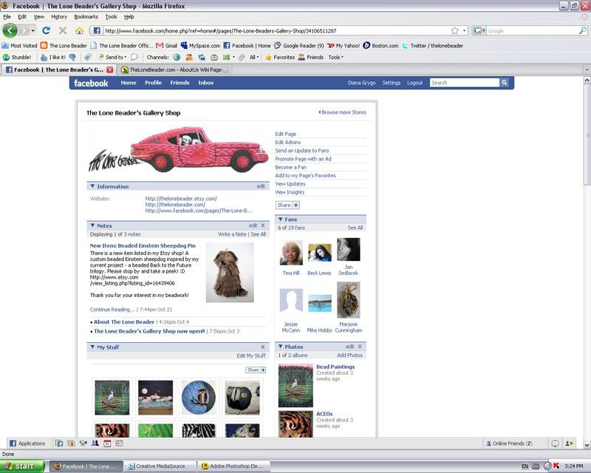Viewport: 591px width, 473px height.
Task: Open Online Friends (2) chat list
Action: coord(509,443)
